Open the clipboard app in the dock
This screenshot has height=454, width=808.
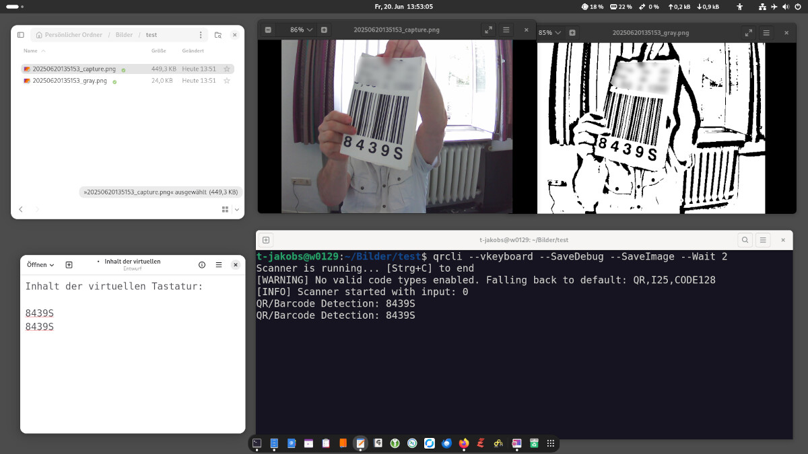pos(326,443)
